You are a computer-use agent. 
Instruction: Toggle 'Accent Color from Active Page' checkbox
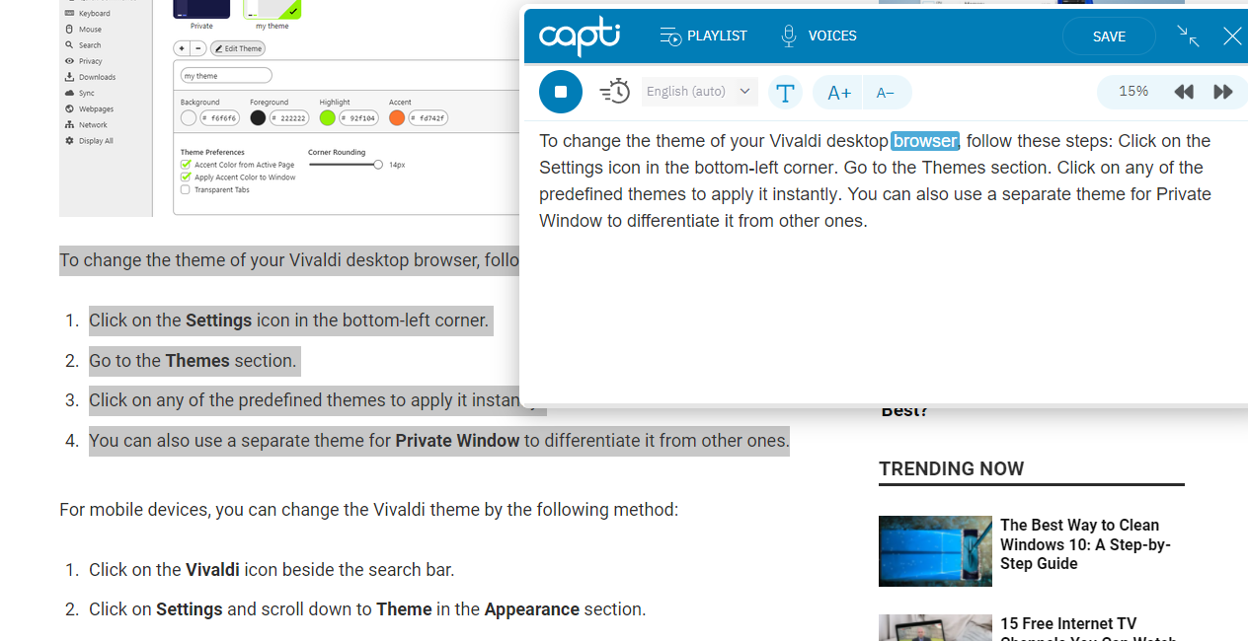pyautogui.click(x=186, y=165)
